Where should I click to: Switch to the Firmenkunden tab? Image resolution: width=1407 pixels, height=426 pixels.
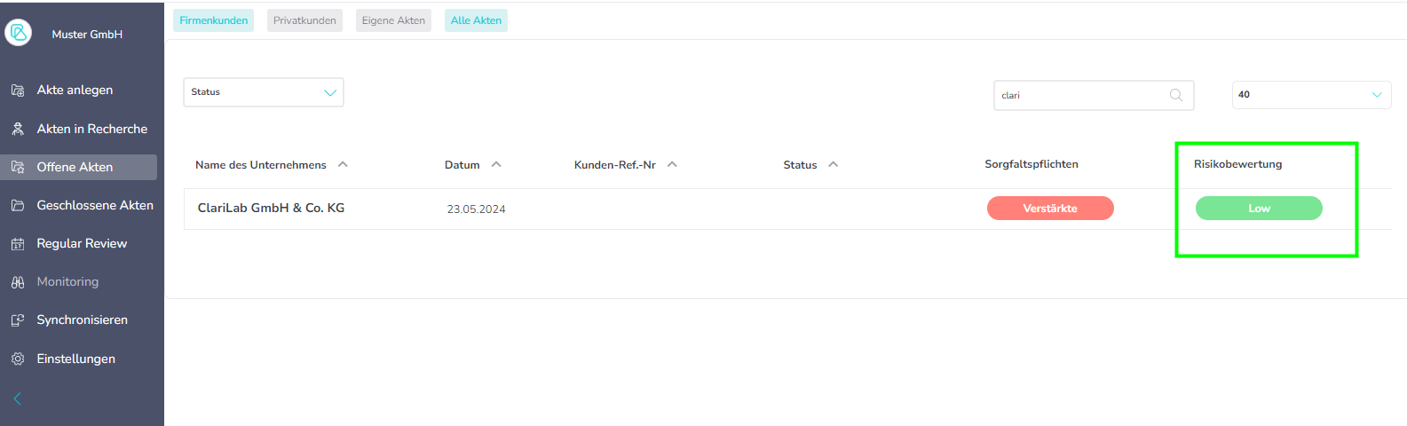point(214,20)
